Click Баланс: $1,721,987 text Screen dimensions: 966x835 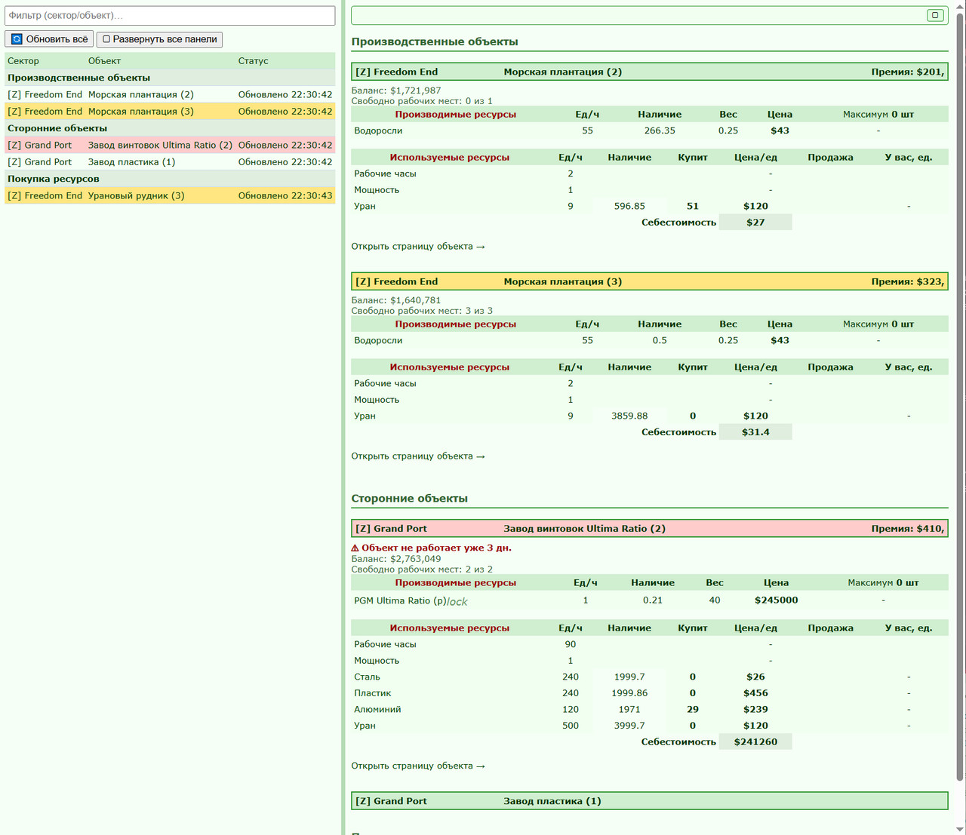click(x=396, y=91)
